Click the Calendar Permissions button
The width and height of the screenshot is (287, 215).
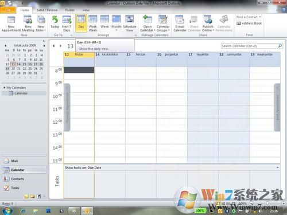(224, 24)
